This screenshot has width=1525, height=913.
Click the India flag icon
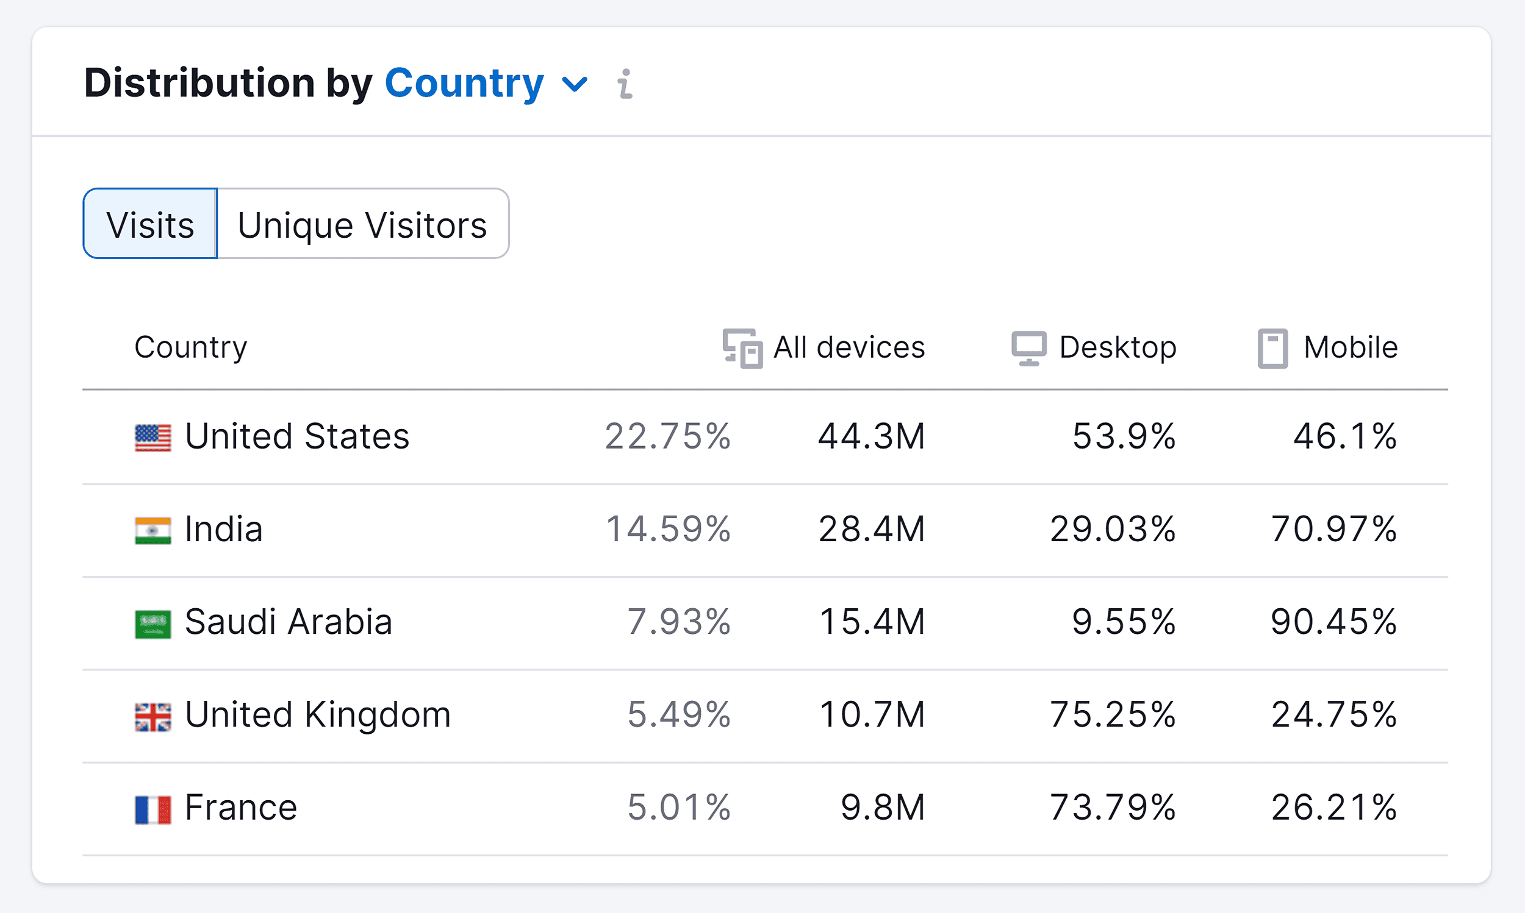152,530
